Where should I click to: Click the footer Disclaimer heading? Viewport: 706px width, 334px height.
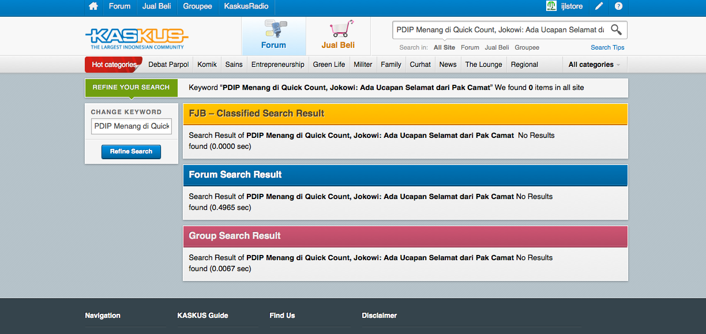click(379, 316)
